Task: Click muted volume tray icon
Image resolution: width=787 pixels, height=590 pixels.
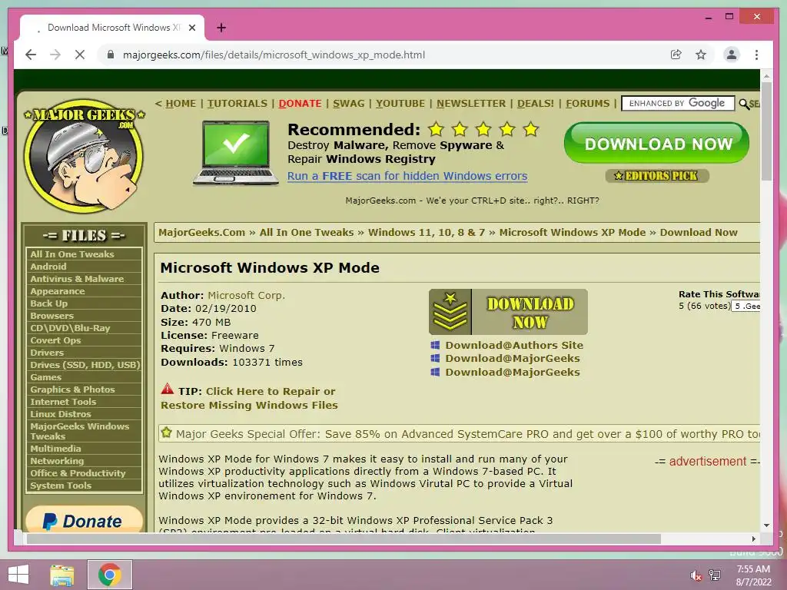Action: pos(696,575)
